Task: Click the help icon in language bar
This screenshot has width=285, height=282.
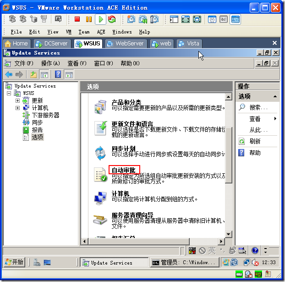Action: (x=255, y=250)
